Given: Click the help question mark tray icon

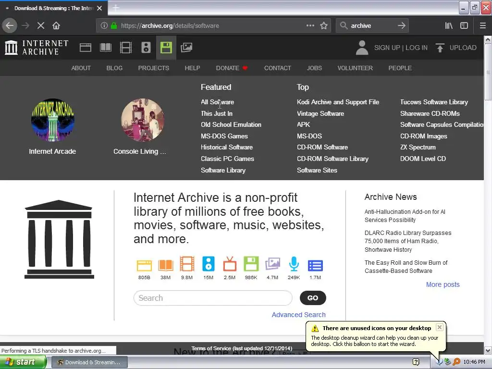Looking at the screenshot, I should 416,362.
